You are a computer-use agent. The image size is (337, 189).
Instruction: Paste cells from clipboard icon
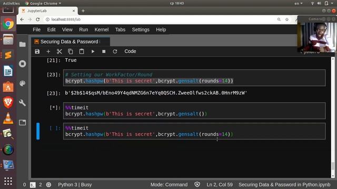pyautogui.click(x=82, y=51)
